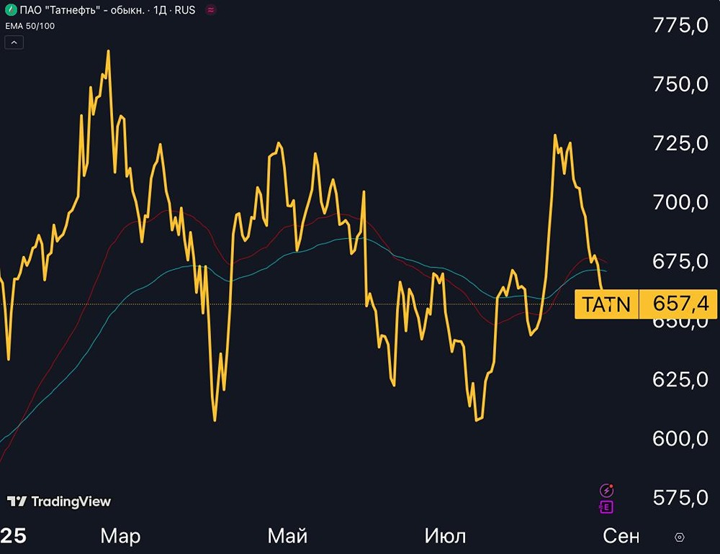Click the Мар label on time axis
This screenshot has width=720, height=554.
120,535
